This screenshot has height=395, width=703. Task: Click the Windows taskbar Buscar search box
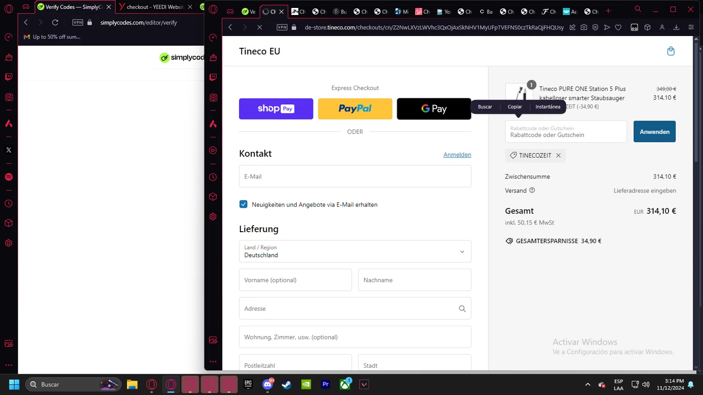pos(73,385)
